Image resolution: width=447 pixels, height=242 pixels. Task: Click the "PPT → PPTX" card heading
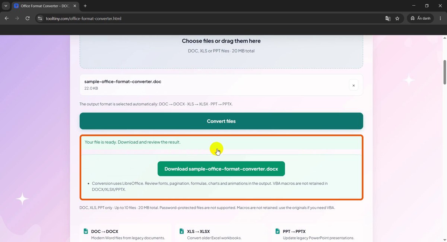294,231
